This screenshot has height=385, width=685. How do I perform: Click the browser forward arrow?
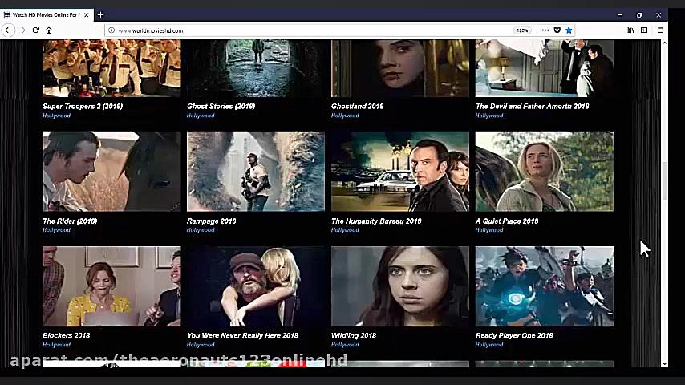tap(22, 30)
